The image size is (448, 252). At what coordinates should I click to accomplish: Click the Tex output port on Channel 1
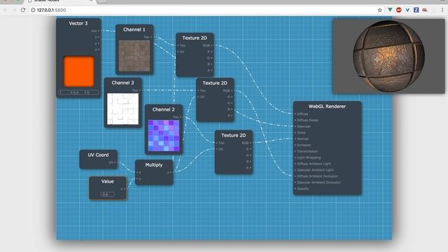[151, 37]
